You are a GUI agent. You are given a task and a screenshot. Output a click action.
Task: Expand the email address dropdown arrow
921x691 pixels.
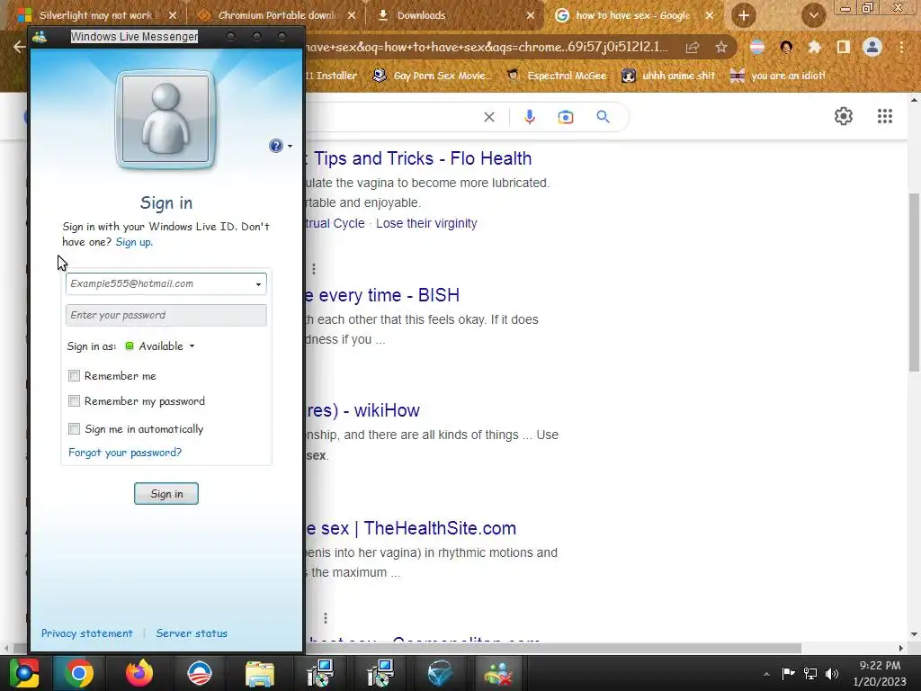[x=258, y=284]
